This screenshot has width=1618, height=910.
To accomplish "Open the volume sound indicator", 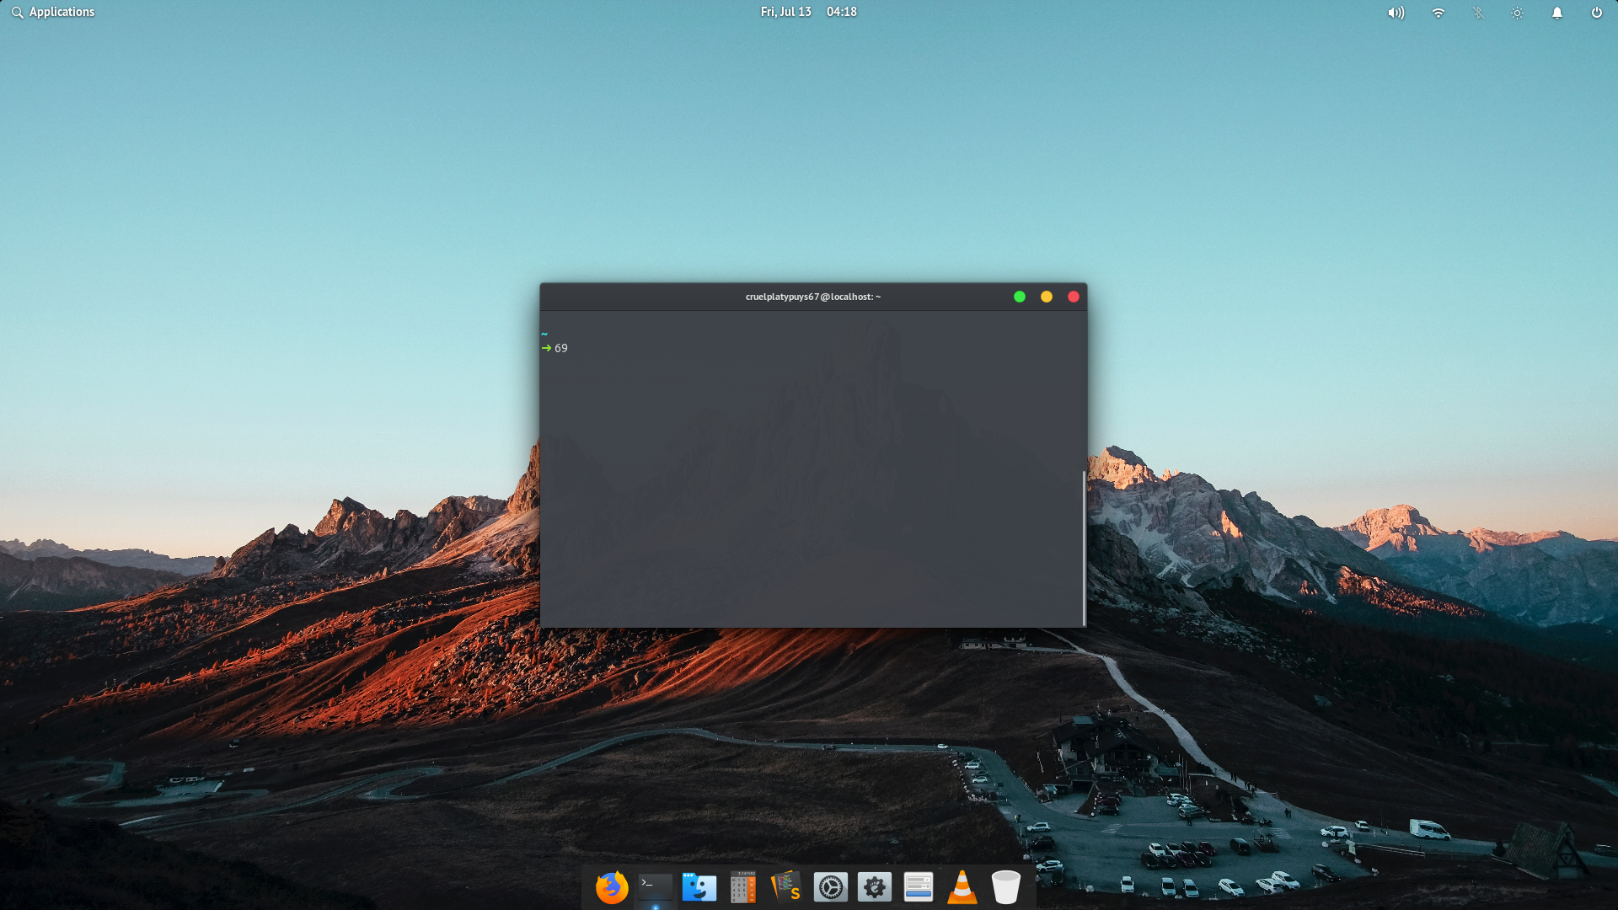I will [x=1396, y=13].
